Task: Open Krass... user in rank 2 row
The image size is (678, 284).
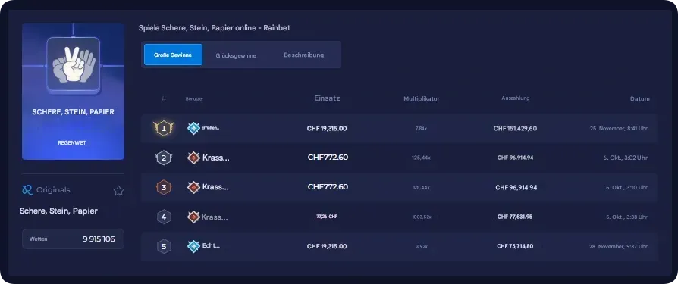Action: tap(216, 158)
